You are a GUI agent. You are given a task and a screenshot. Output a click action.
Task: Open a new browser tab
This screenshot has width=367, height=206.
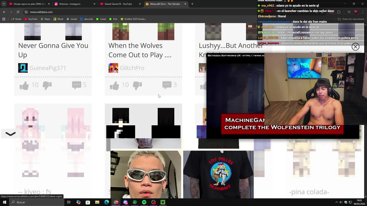(192, 4)
